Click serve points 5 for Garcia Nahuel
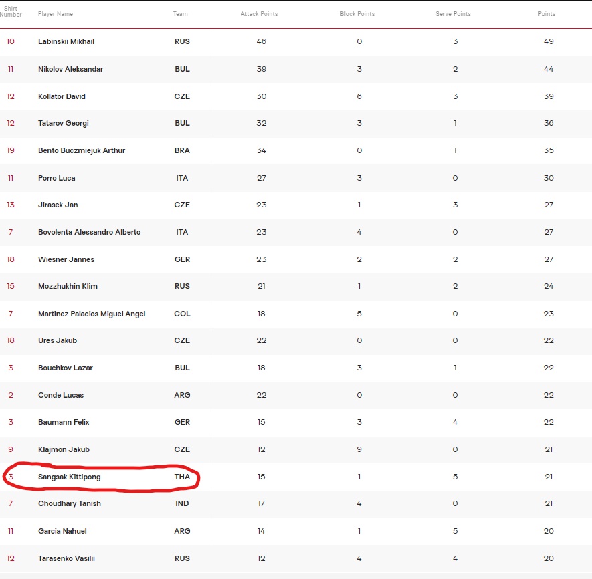The width and height of the screenshot is (592, 579). (x=456, y=531)
